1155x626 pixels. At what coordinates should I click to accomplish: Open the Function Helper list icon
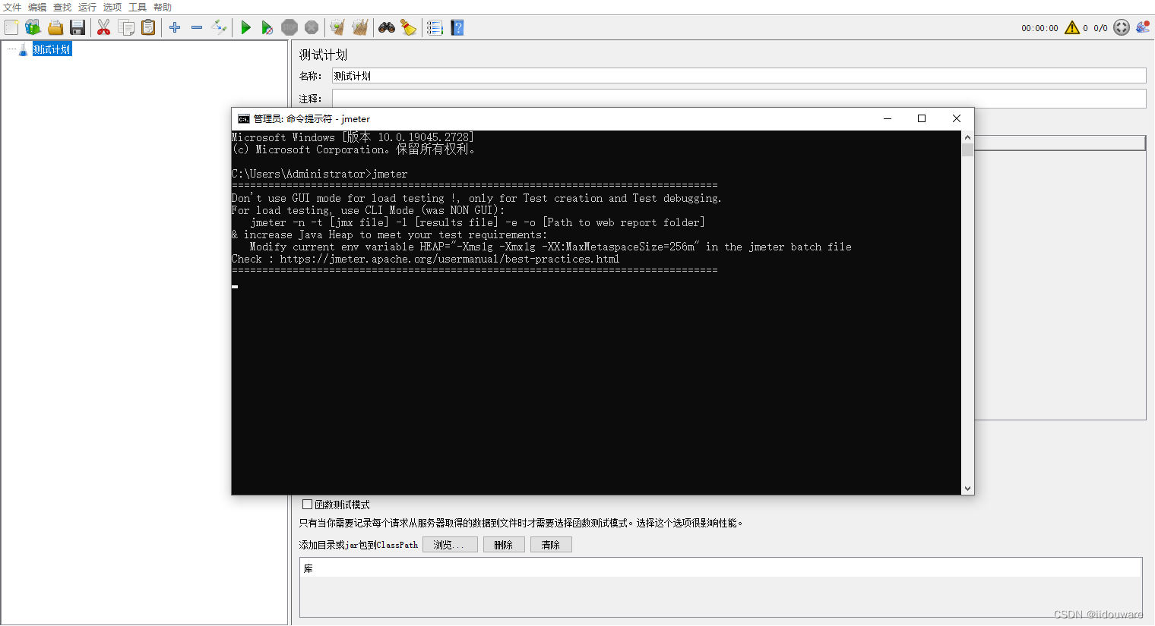click(x=435, y=27)
